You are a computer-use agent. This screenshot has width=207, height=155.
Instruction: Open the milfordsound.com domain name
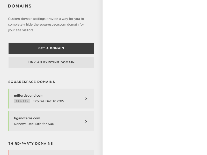coord(29,95)
